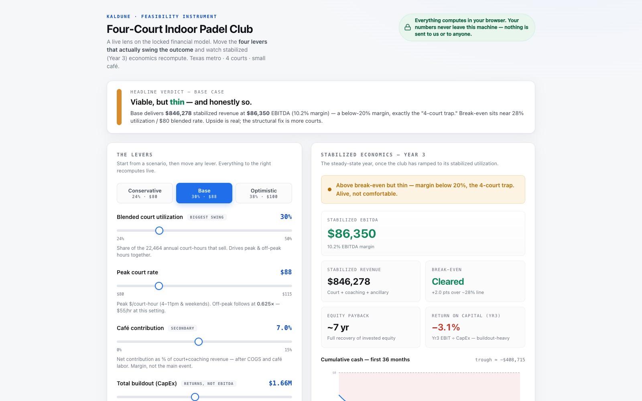Viewport: 642px width, 401px height.
Task: Click the $88 peak rate value
Action: pyautogui.click(x=286, y=272)
